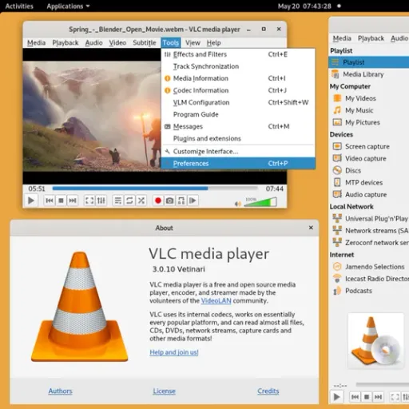
Task: Click the playback progress bar
Action: (x=155, y=189)
